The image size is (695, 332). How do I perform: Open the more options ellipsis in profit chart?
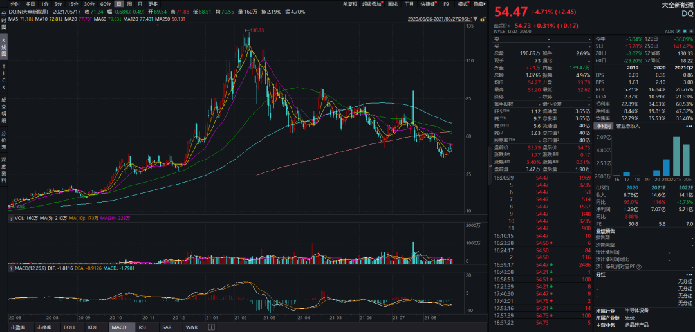coord(690,126)
